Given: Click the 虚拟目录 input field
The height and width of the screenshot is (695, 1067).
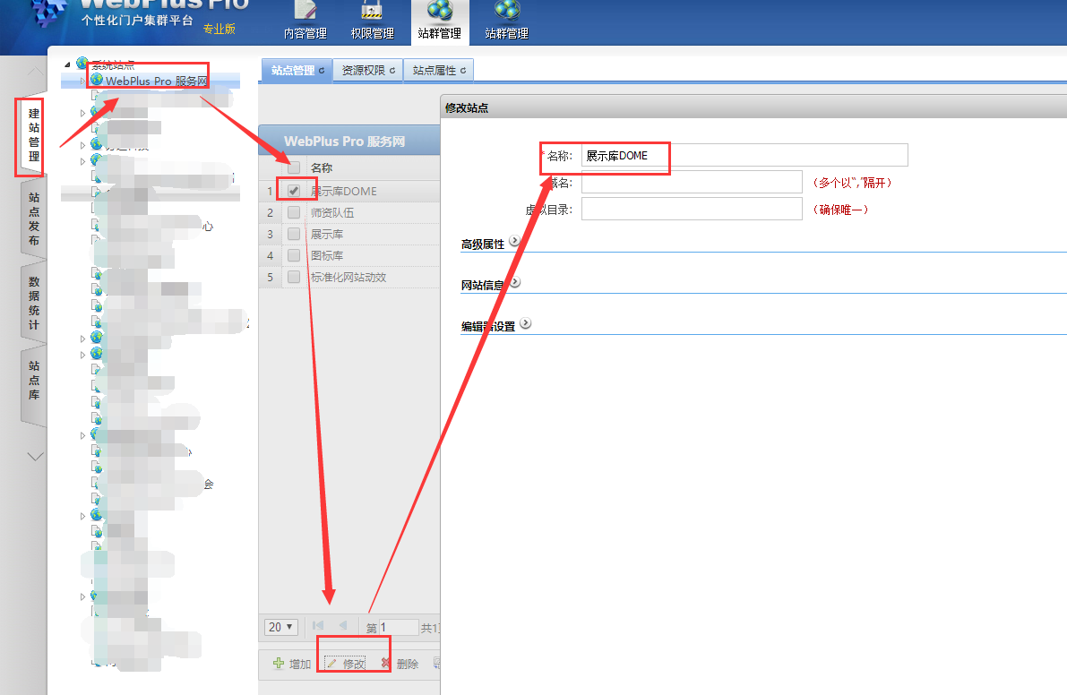Looking at the screenshot, I should (691, 210).
